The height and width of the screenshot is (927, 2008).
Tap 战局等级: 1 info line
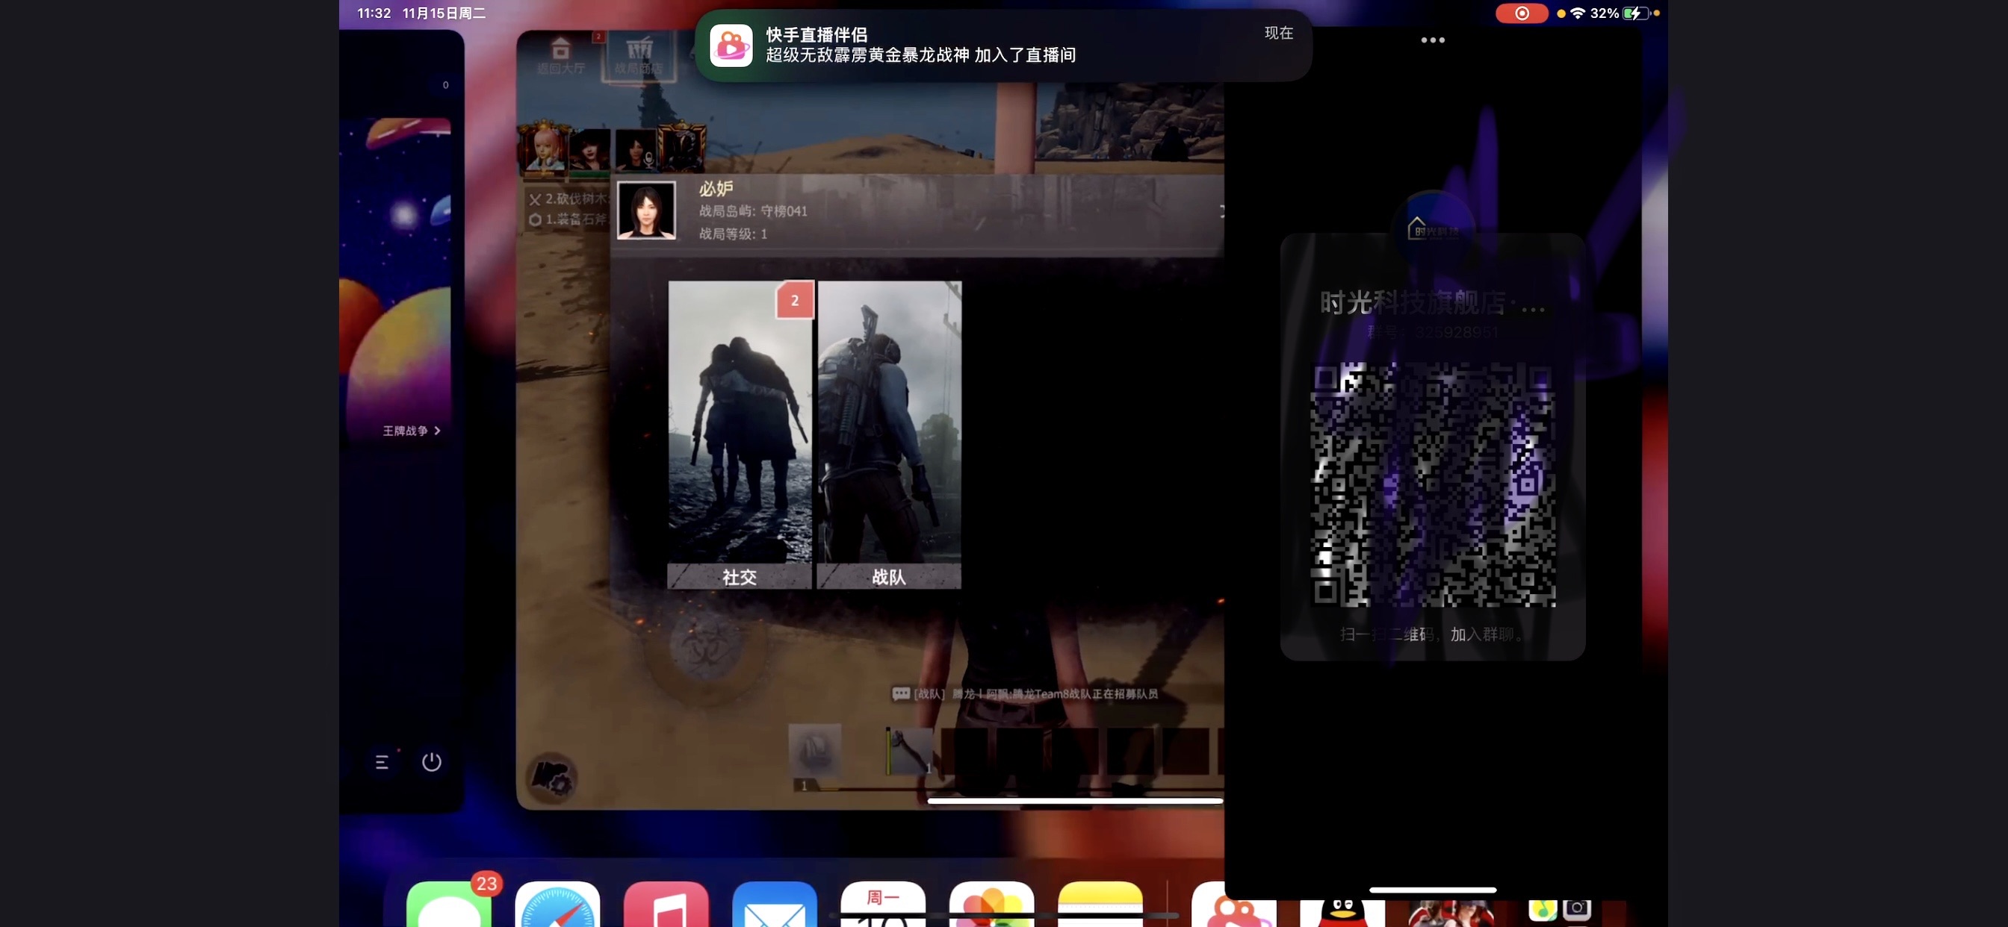(733, 234)
